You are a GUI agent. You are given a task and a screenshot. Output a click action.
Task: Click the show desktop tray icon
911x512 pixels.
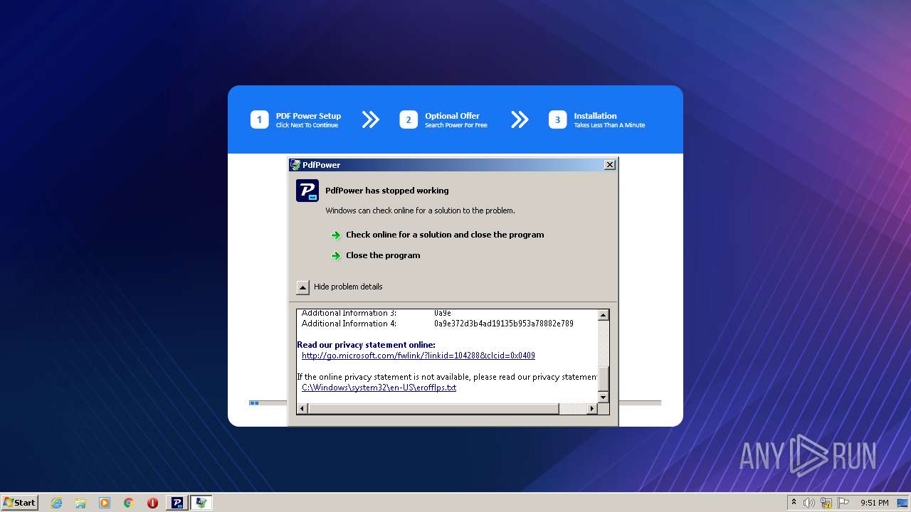point(903,503)
